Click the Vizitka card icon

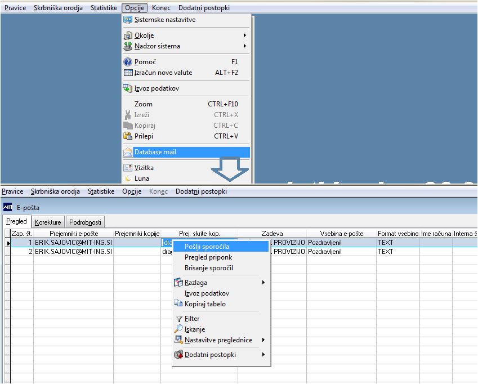128,168
